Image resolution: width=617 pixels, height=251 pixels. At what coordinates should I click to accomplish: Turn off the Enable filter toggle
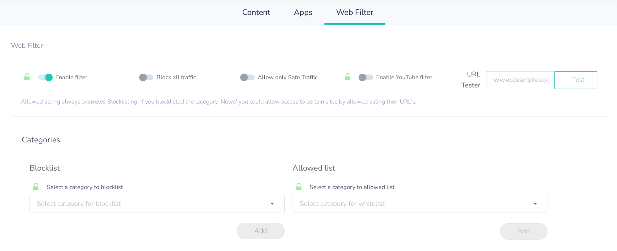click(x=45, y=77)
